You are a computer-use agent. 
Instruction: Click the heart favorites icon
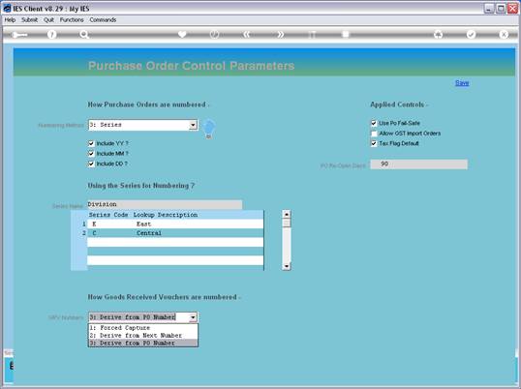[x=182, y=34]
